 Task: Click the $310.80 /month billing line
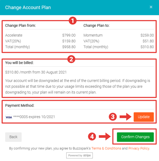(36, 72)
